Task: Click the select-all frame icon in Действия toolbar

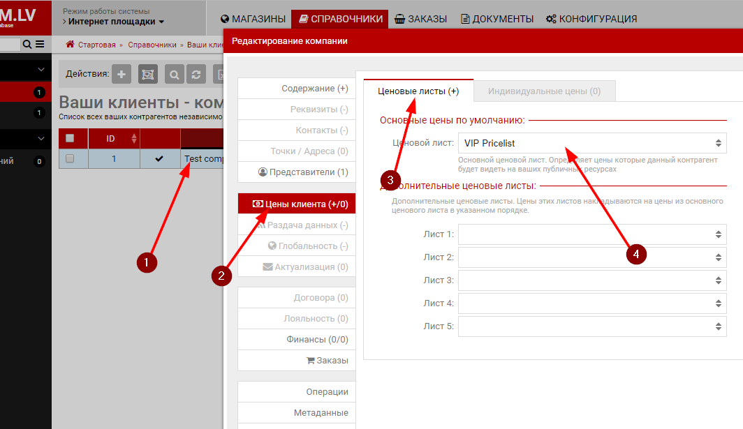Action: point(148,75)
